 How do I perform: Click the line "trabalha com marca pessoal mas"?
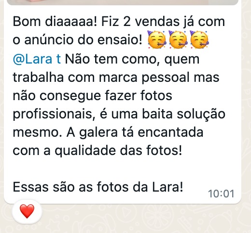[x=116, y=78]
